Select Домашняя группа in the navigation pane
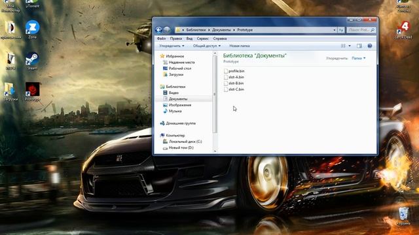 [181, 123]
